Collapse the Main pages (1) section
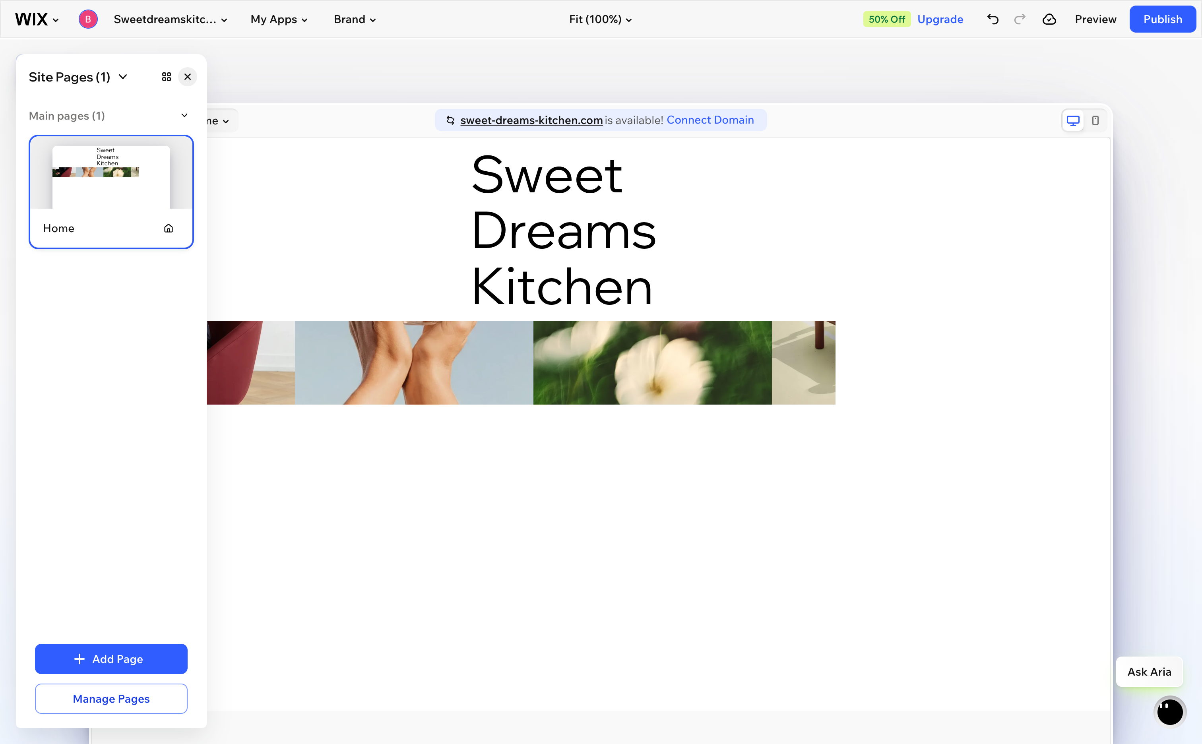Viewport: 1202px width, 744px height. [184, 116]
